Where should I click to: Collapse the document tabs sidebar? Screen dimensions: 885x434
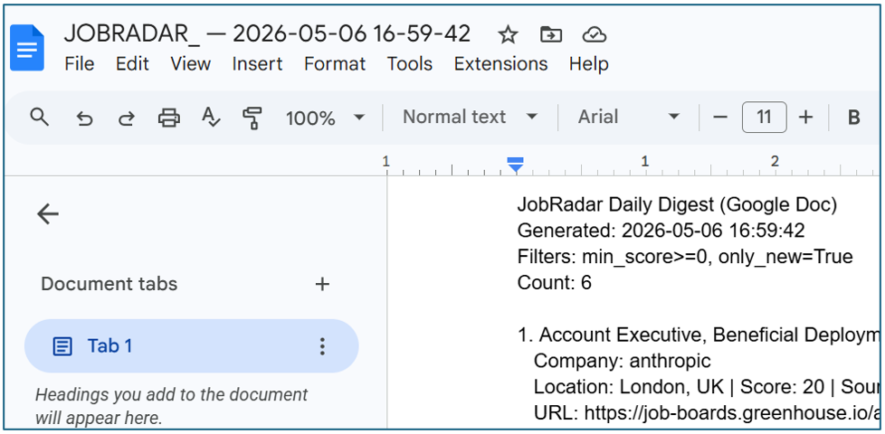(48, 214)
